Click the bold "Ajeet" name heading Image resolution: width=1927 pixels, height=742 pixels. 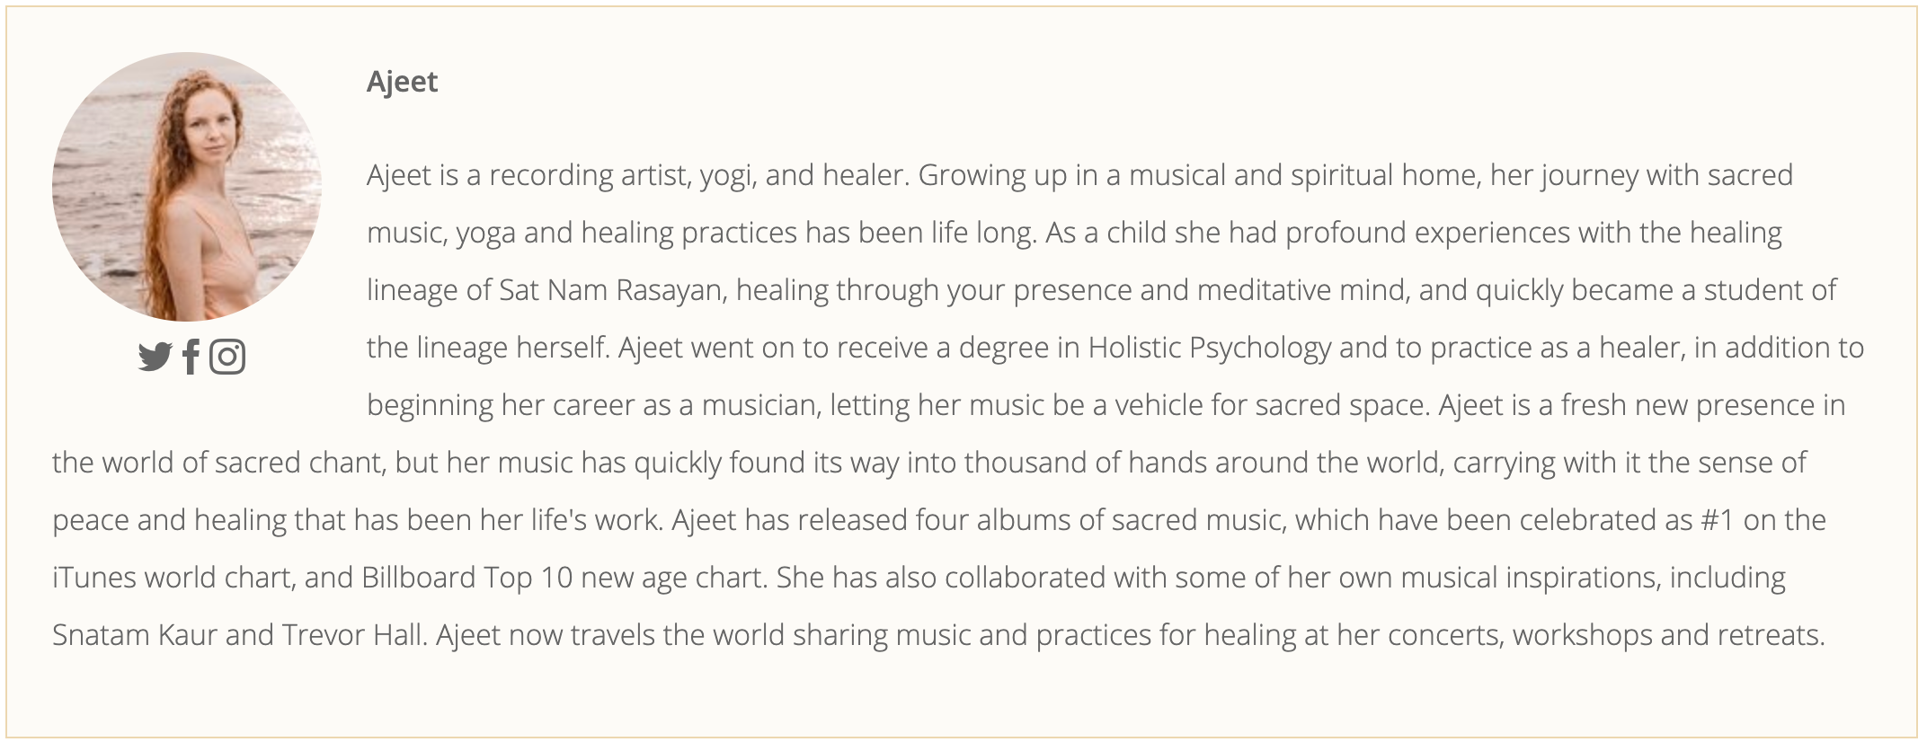point(402,82)
